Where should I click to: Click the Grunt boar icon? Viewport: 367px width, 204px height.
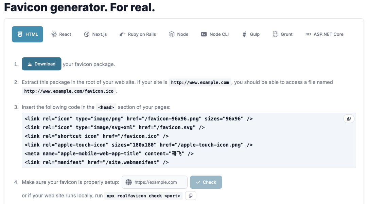pyautogui.click(x=275, y=34)
